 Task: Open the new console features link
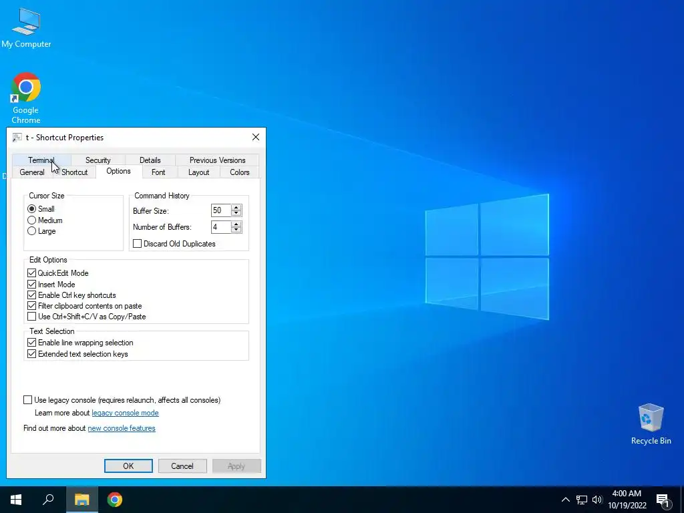pyautogui.click(x=122, y=428)
